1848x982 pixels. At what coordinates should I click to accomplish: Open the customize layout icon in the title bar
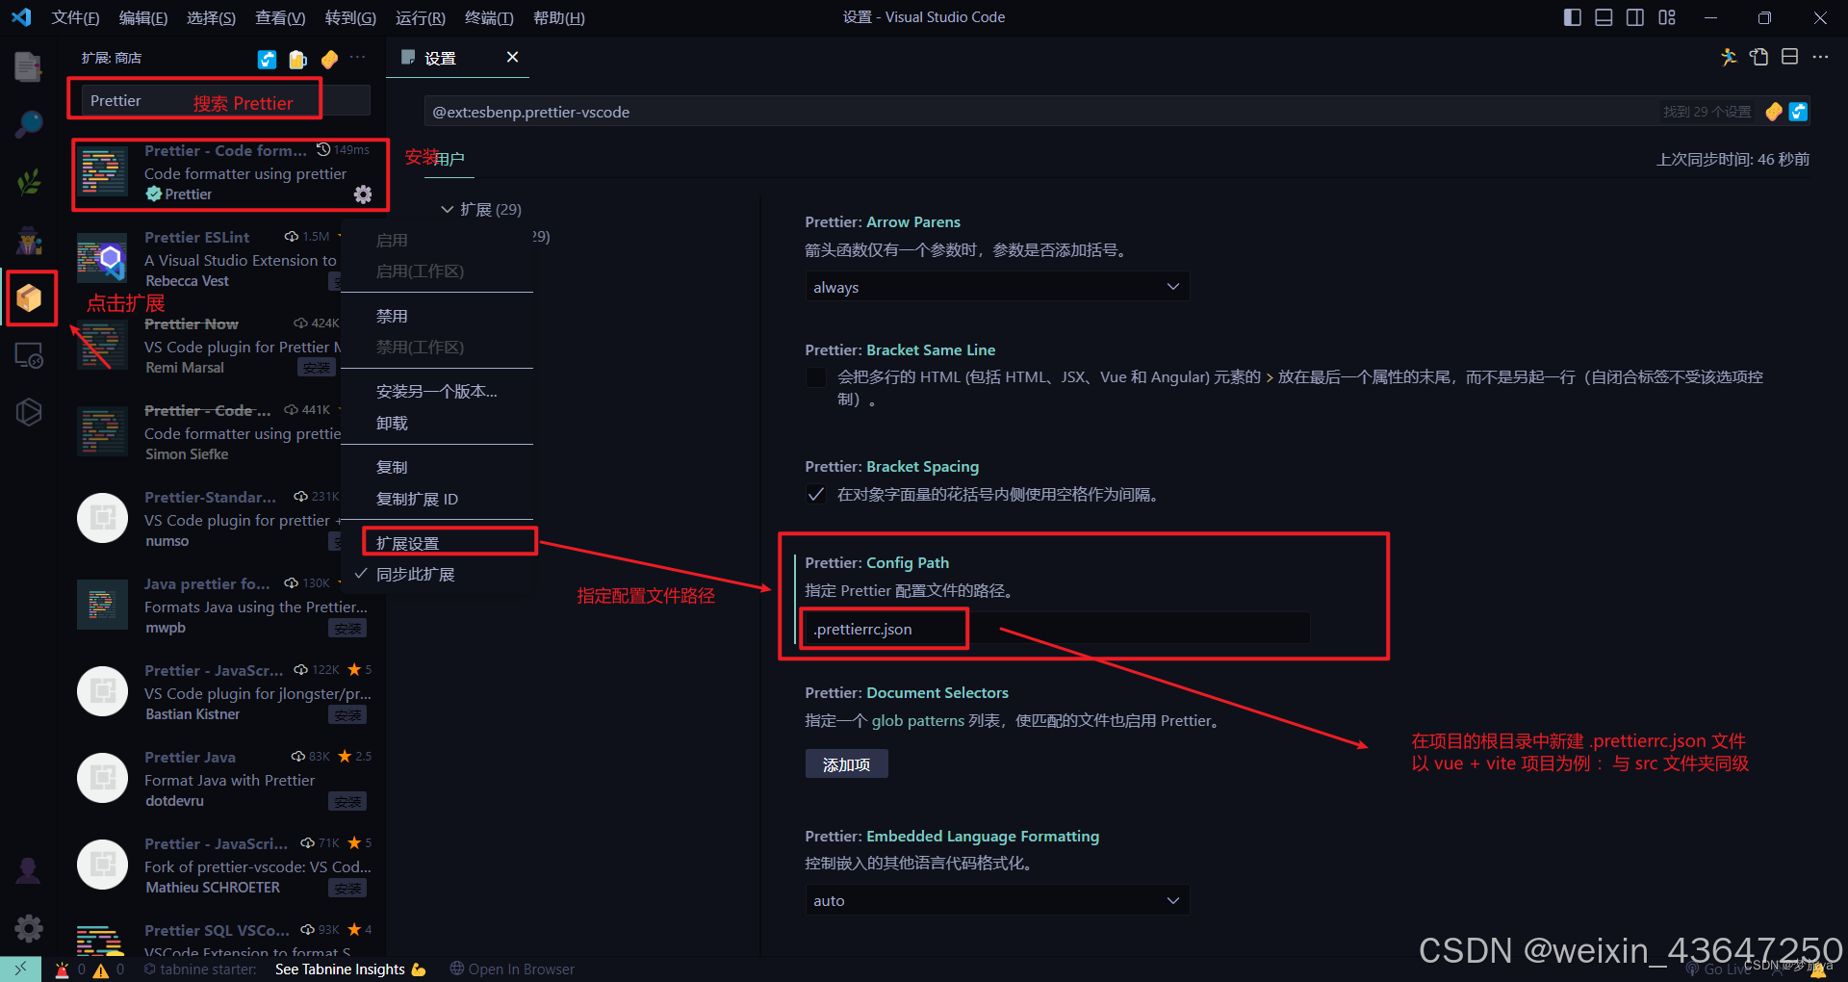click(1667, 17)
